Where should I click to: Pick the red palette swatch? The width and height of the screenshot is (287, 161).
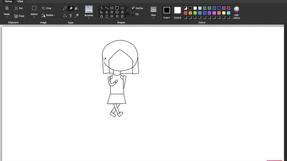(186, 13)
